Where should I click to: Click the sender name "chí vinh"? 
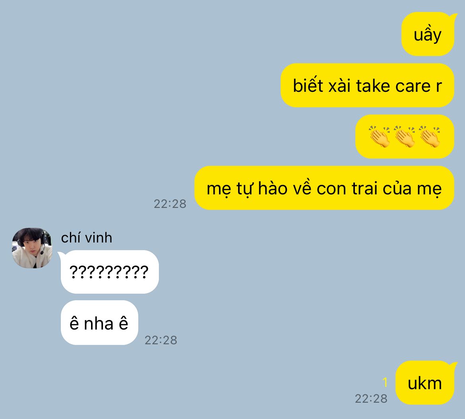pyautogui.click(x=87, y=238)
